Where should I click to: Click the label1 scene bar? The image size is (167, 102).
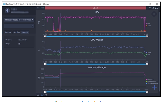96,8
